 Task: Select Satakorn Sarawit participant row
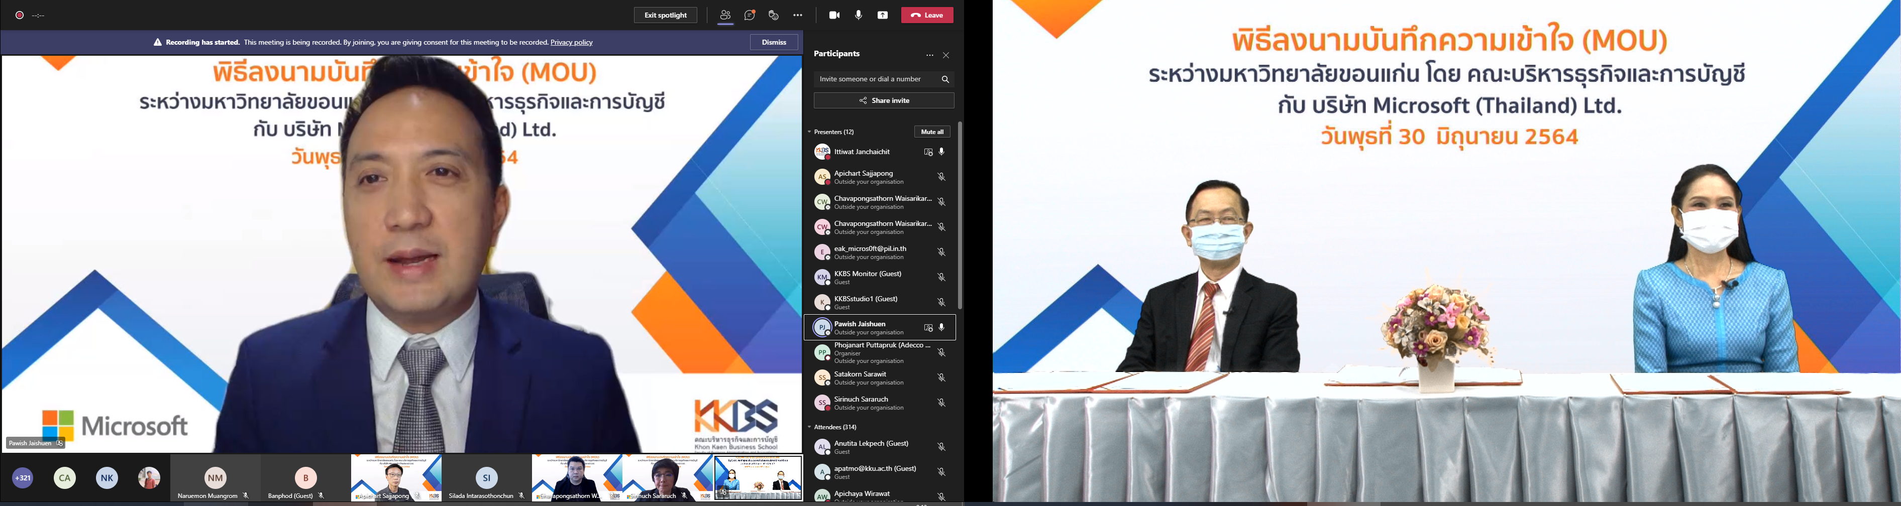click(x=880, y=377)
